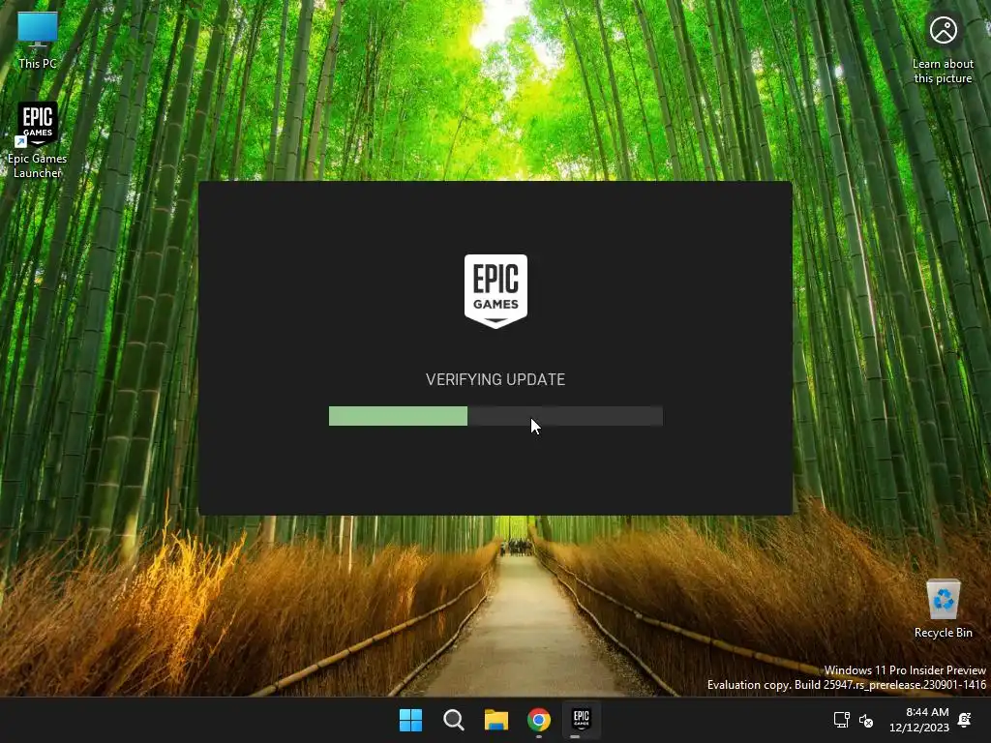Open the notifications bell icon
The image size is (991, 743).
pyautogui.click(x=965, y=720)
